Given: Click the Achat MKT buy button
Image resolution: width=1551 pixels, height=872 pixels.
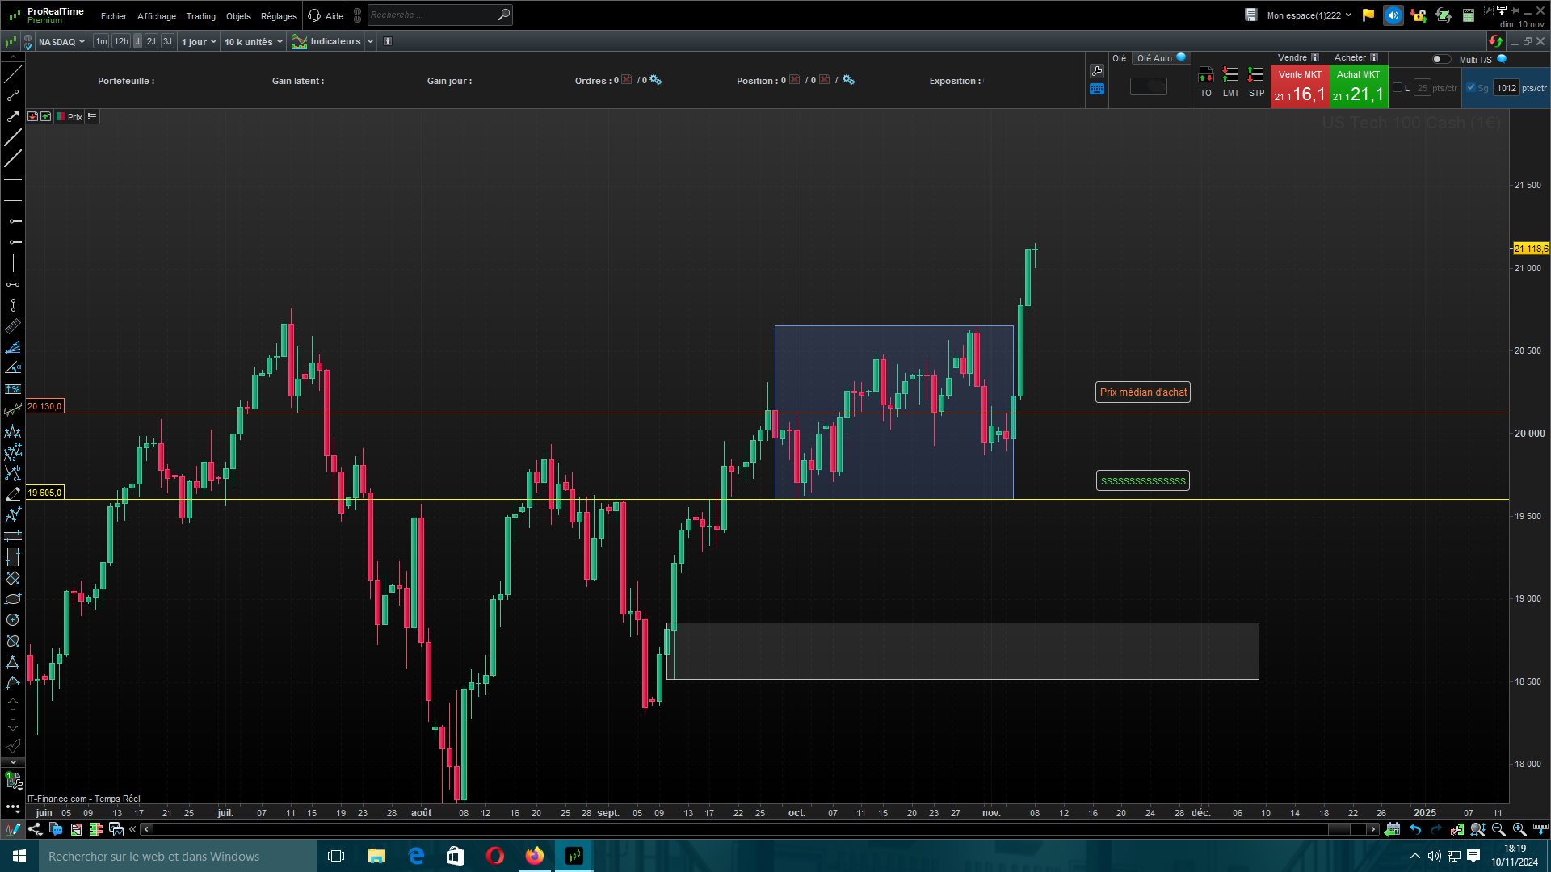Looking at the screenshot, I should [1358, 86].
